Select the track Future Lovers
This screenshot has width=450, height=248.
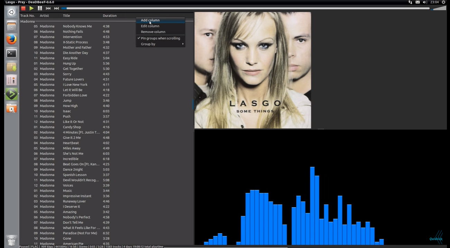(x=106, y=79)
